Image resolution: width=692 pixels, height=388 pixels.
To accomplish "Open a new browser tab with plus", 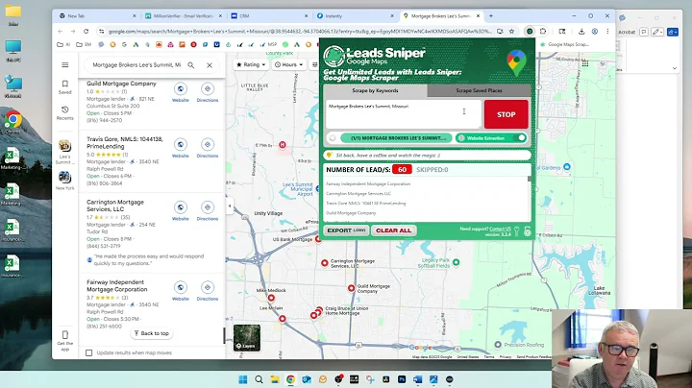I will 491,16.
